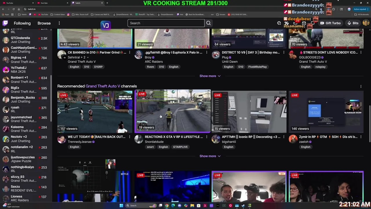The image size is (371, 209).
Task: Open options for GGLBOOGIE23 stream card
Action: pos(361,53)
